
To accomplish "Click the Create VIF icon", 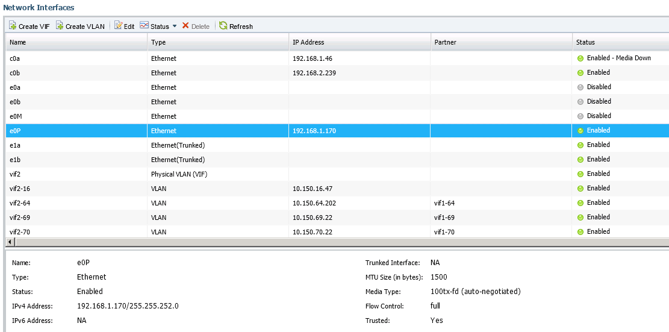I will click(13, 26).
